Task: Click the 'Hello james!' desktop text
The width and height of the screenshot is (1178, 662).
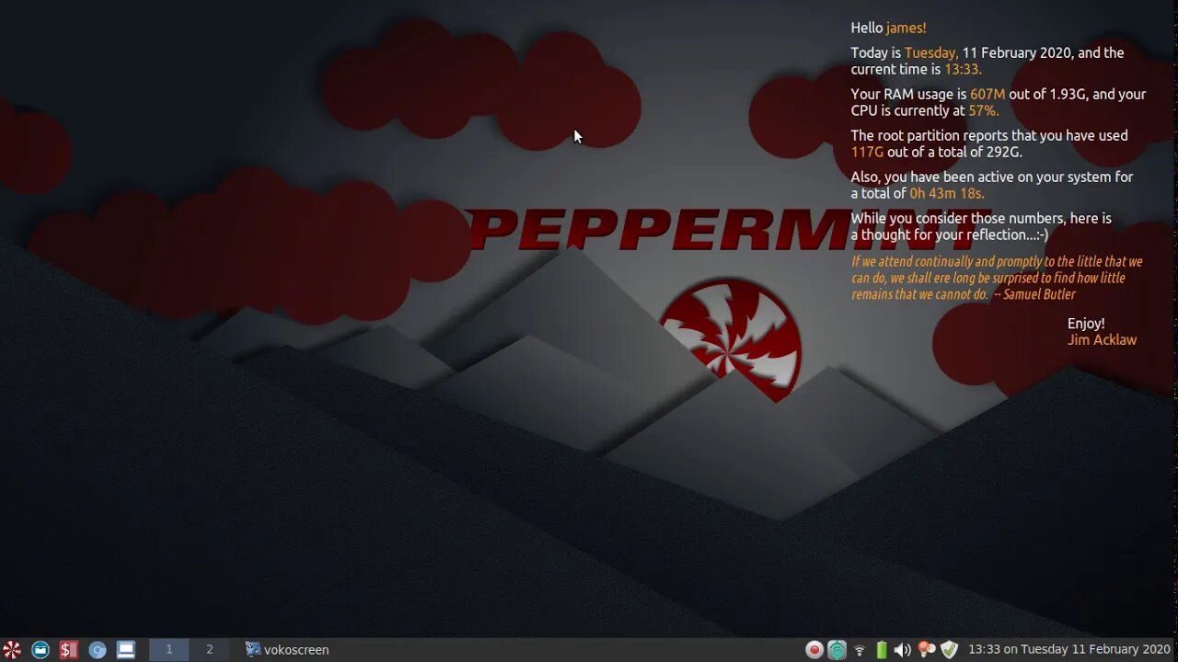Action: tap(888, 29)
